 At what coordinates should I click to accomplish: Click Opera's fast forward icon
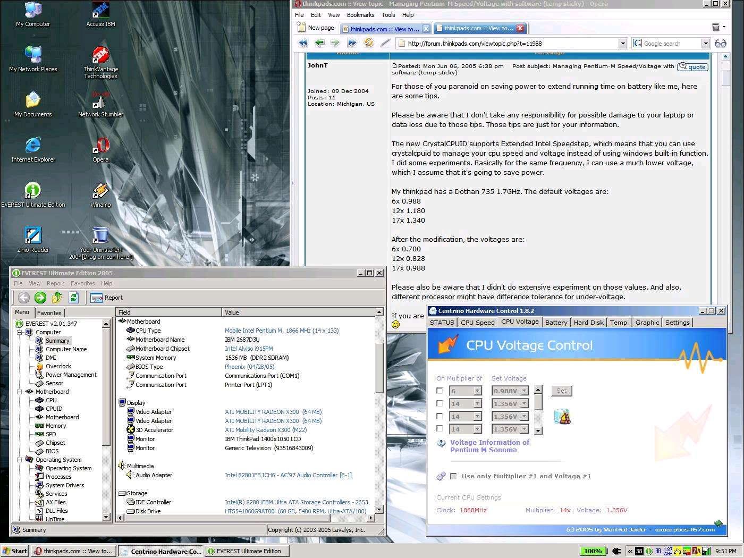352,43
